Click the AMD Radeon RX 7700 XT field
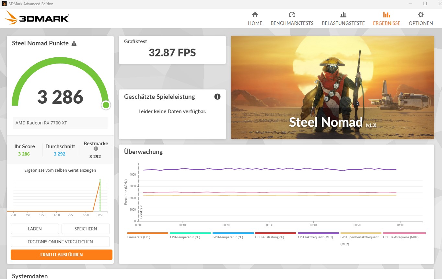The height and width of the screenshot is (279, 442). [60, 123]
